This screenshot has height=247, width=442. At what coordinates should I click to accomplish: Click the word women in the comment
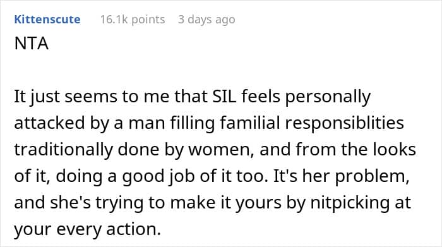tap(219, 150)
